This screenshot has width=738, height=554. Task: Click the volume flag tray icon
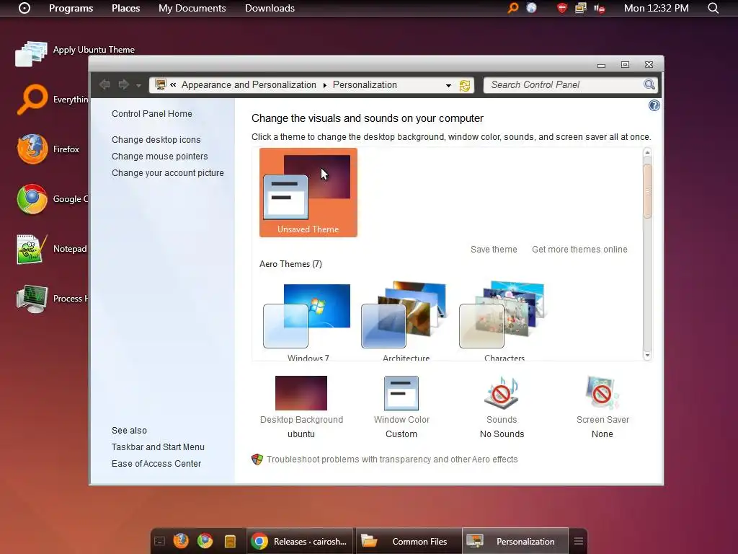tap(599, 8)
